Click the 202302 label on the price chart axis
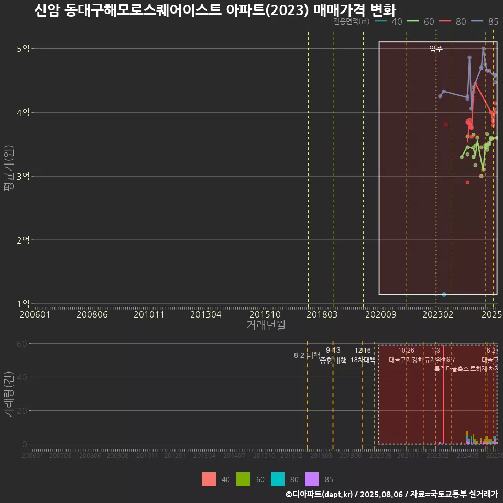This screenshot has width=503, height=503. (438, 314)
